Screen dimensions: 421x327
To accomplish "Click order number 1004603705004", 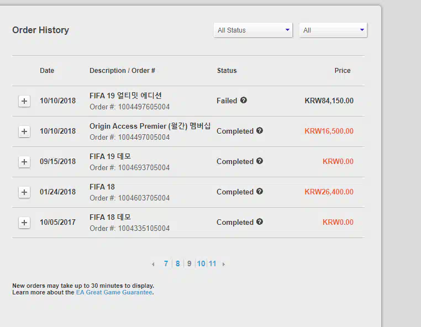I will [x=144, y=198].
